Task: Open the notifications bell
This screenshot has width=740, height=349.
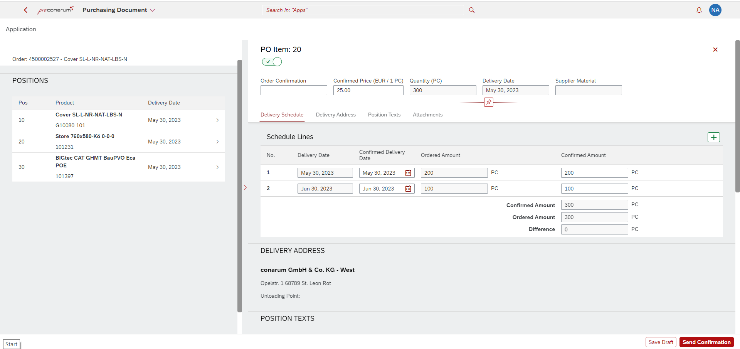Action: [x=699, y=10]
